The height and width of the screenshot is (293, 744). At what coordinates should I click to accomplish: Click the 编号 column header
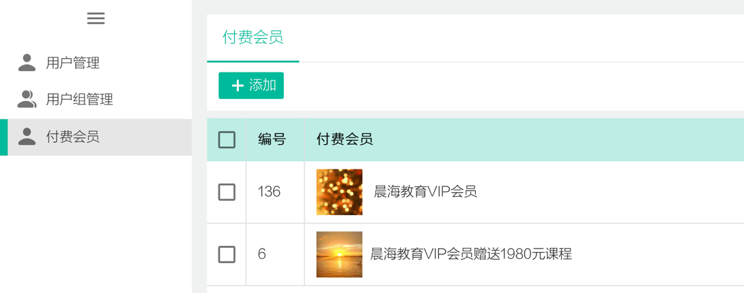pos(272,140)
